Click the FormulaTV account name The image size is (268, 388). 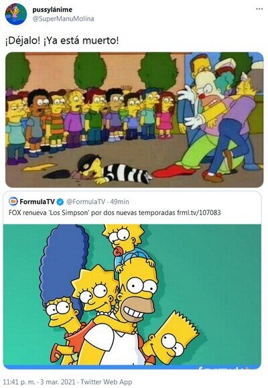[x=37, y=202]
